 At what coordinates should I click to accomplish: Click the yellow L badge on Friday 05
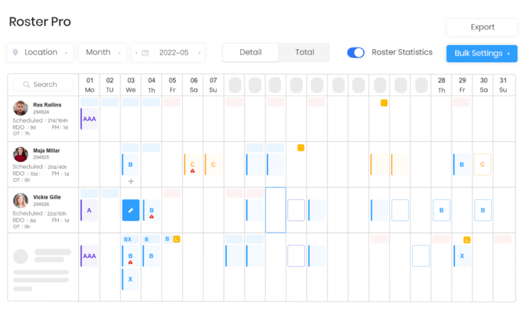[x=176, y=239]
